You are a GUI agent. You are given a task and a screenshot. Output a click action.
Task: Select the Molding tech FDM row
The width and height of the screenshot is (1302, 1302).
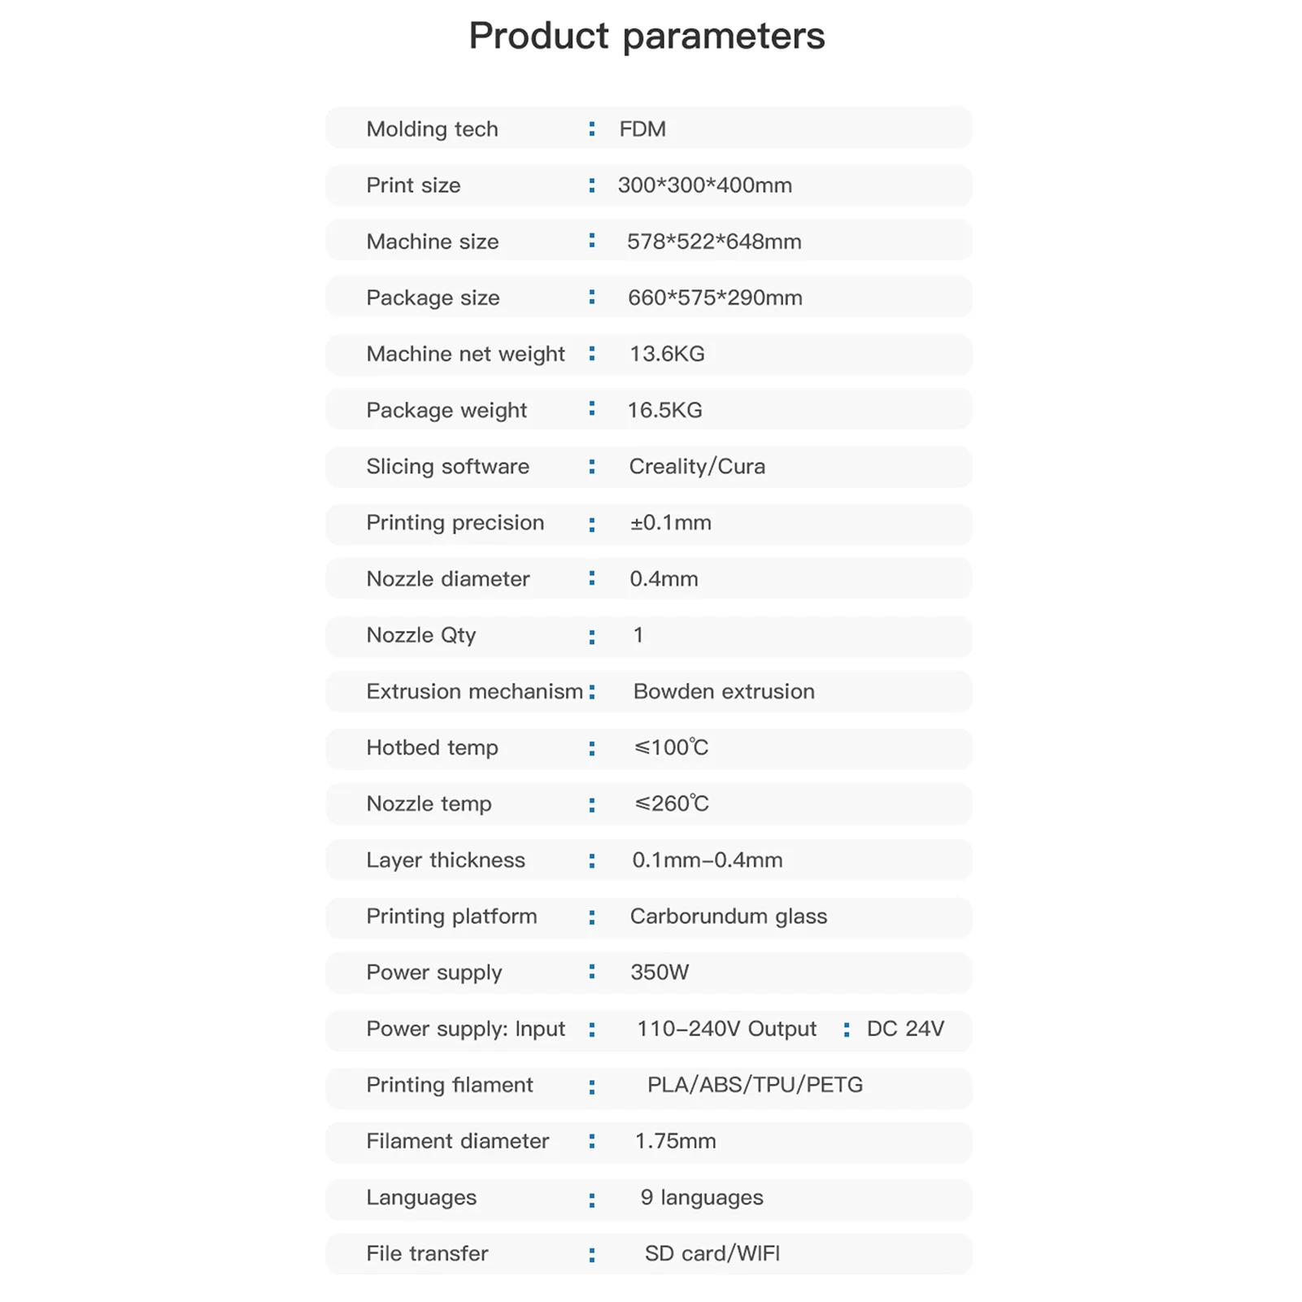pos(649,128)
